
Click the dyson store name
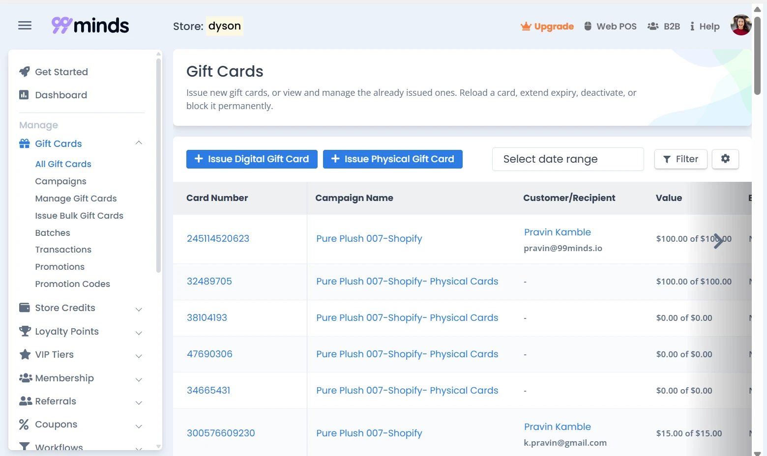click(x=224, y=26)
